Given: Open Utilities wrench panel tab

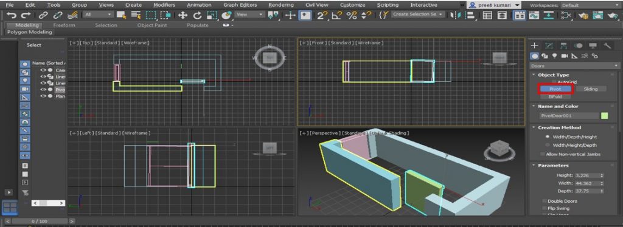Looking at the screenshot, I should point(607,46).
